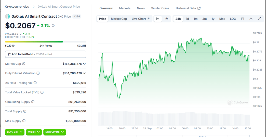Click Market Cap info icon

[24, 64]
